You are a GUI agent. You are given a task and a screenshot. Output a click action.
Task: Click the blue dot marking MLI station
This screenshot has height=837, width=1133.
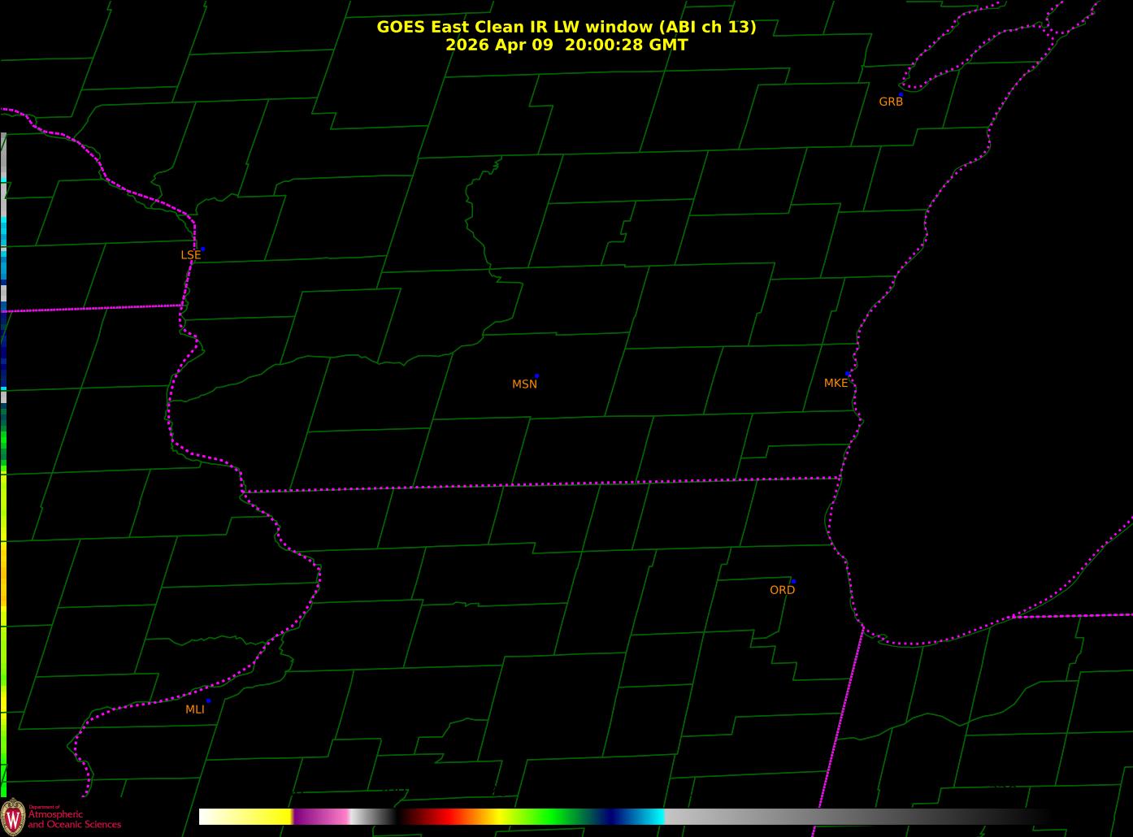coord(208,700)
